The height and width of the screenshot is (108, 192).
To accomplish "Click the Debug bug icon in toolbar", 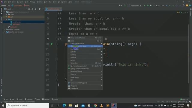I will coord(148,5).
